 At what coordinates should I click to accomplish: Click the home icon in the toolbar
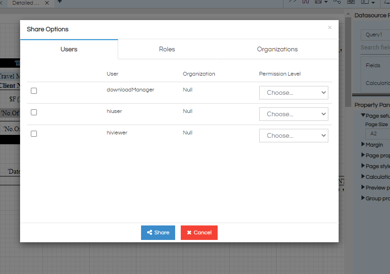pyautogui.click(x=305, y=1)
